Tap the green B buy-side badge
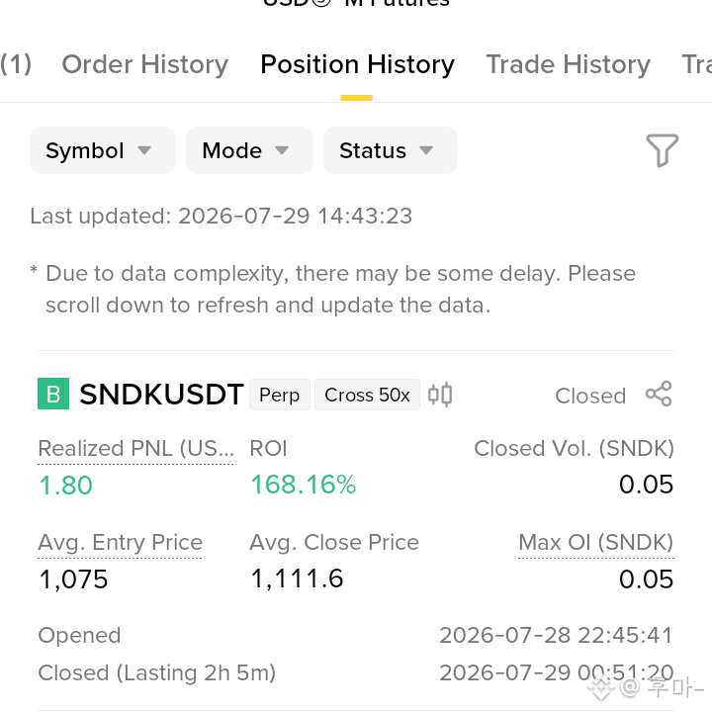Image resolution: width=712 pixels, height=712 pixels. click(53, 394)
